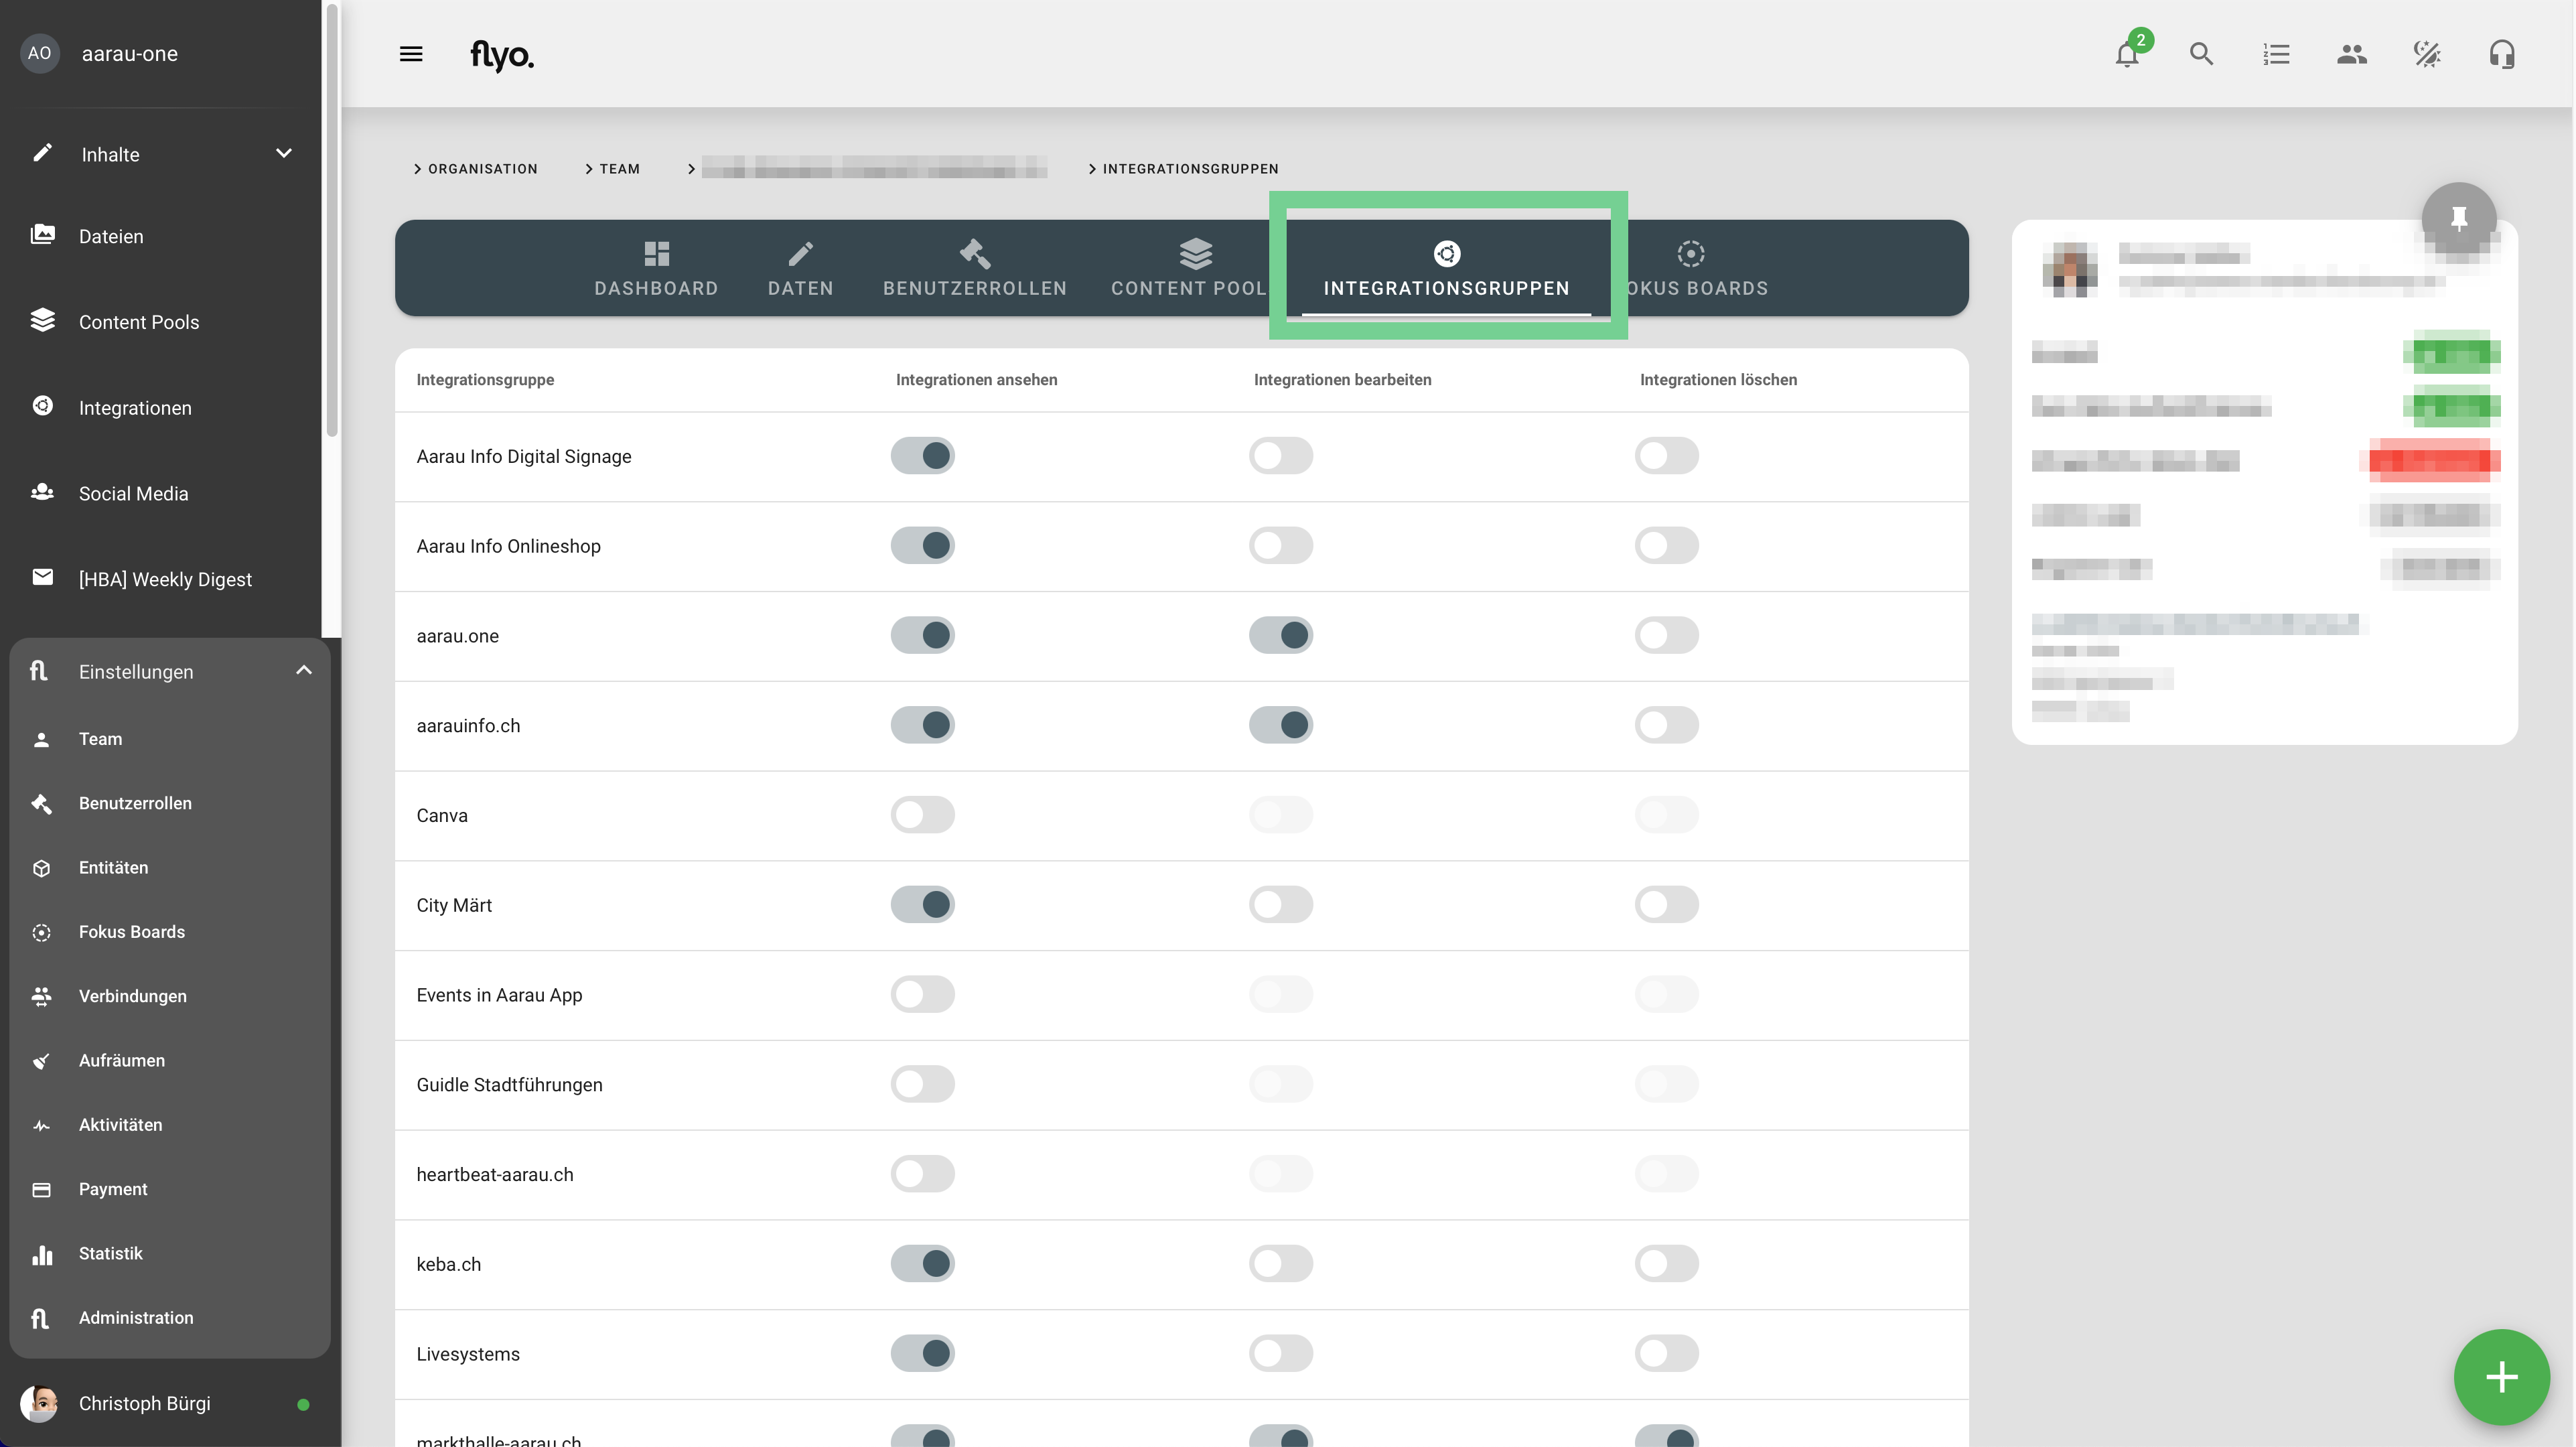Disable view toggle for Aarau Info Digital Signage

pos(922,456)
